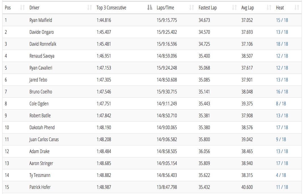Select Davide Ongaro driver name cell

click(41, 32)
